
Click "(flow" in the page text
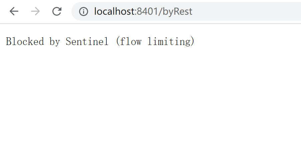tap(129, 41)
